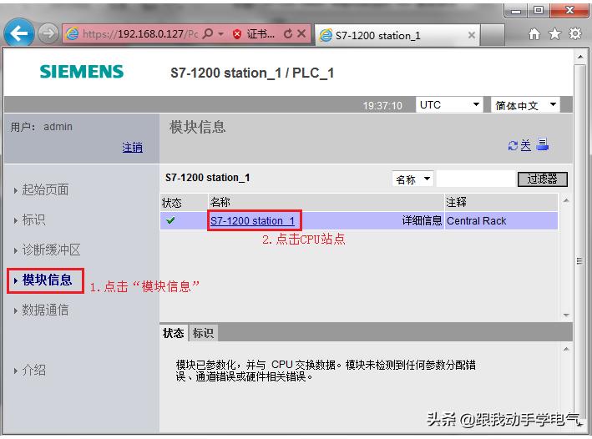Refresh the page from address bar

pyautogui.click(x=288, y=34)
